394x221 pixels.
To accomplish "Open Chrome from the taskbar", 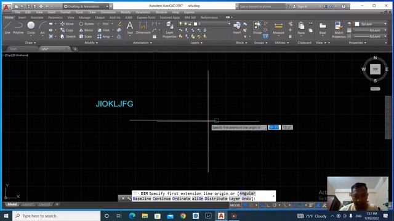I will coord(183,215).
